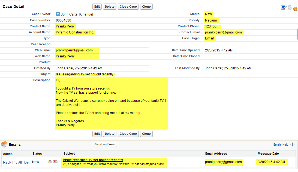Click the Emails Help question mark icon
This screenshot has height=172, width=298.
pos(293,145)
